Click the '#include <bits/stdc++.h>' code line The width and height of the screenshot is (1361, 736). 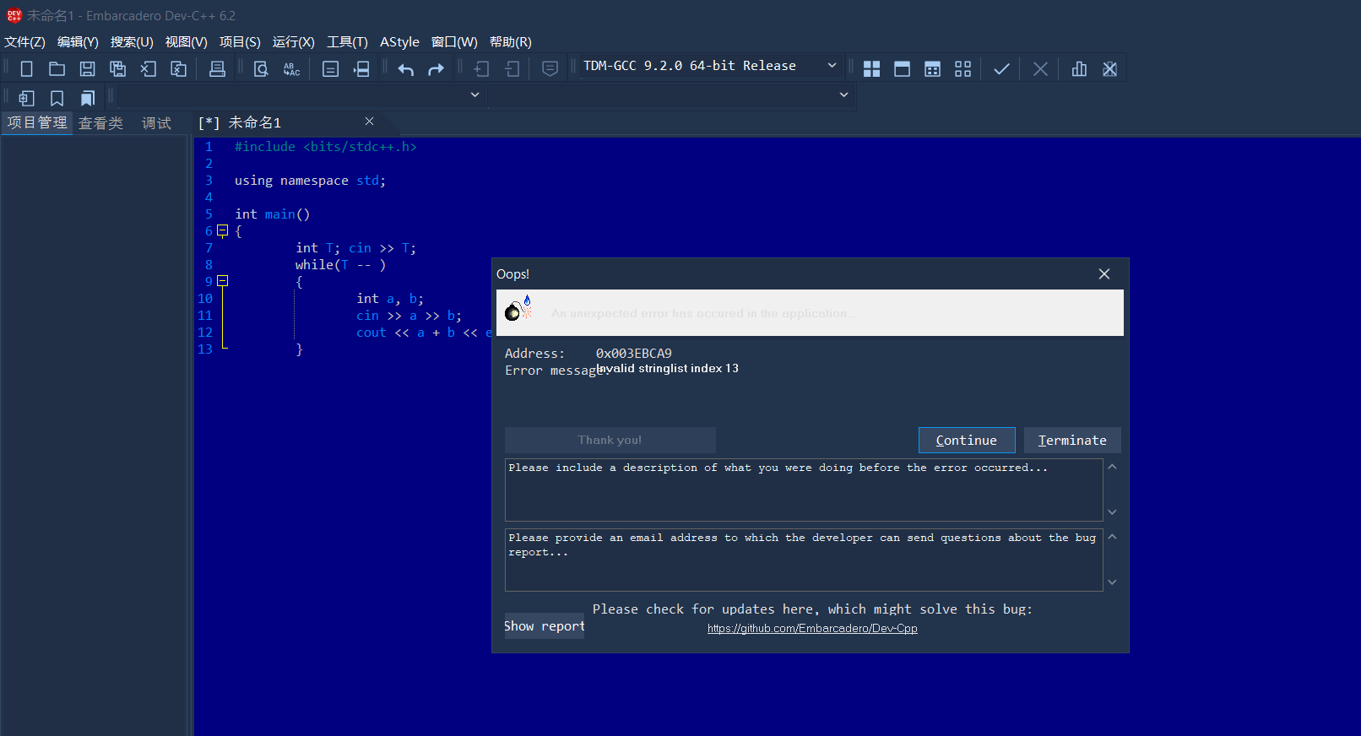coord(326,147)
